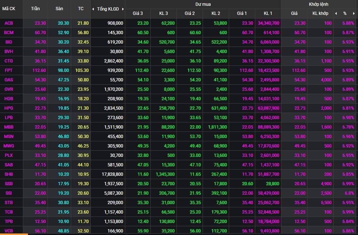358x235 pixels.
Task: Click GAS matched volume 4,000
Action: click(326, 80)
